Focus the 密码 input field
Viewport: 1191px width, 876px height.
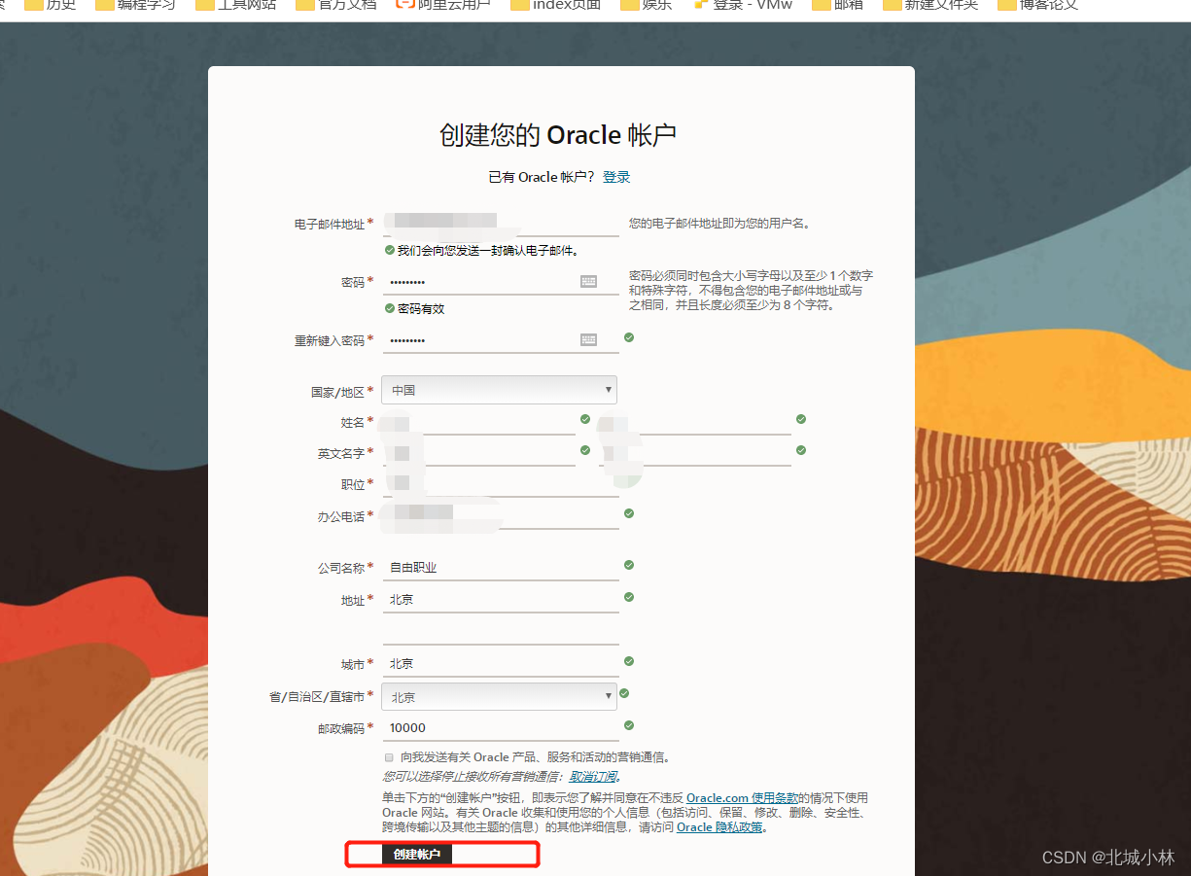501,282
